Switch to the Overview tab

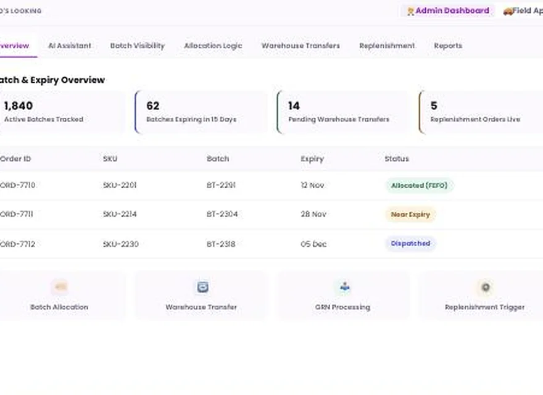tap(15, 46)
